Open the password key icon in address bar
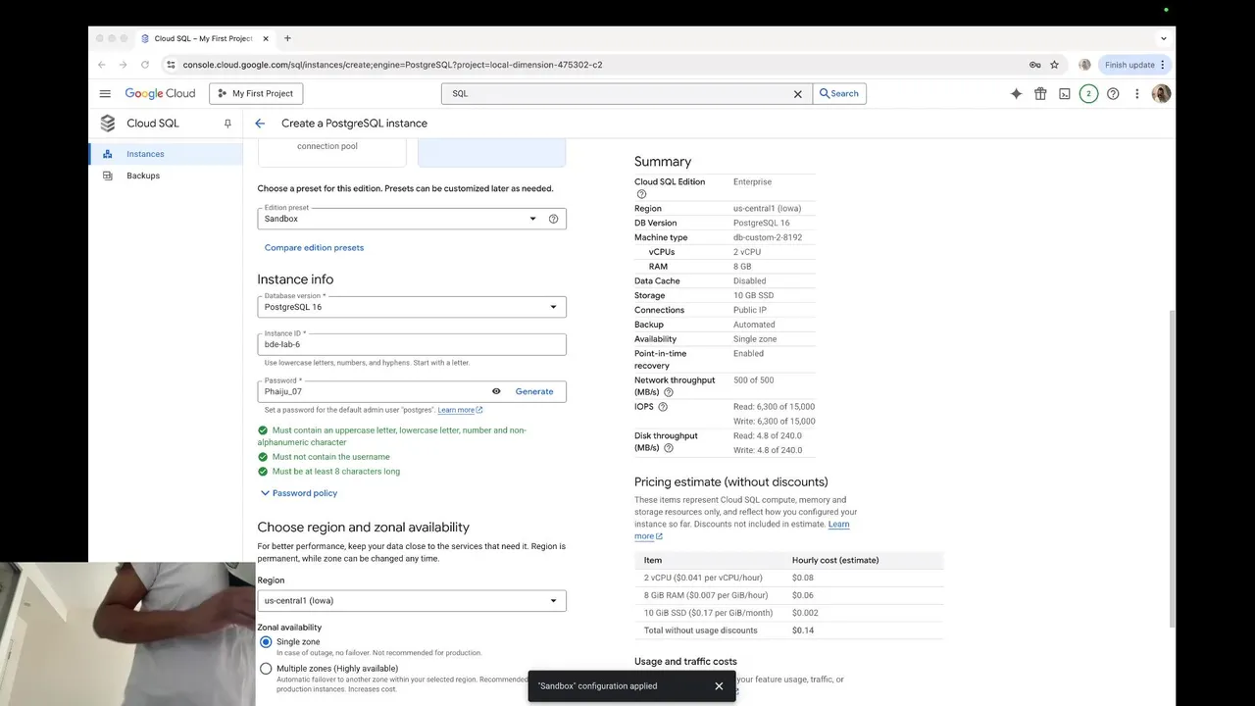The image size is (1255, 706). click(x=1034, y=65)
